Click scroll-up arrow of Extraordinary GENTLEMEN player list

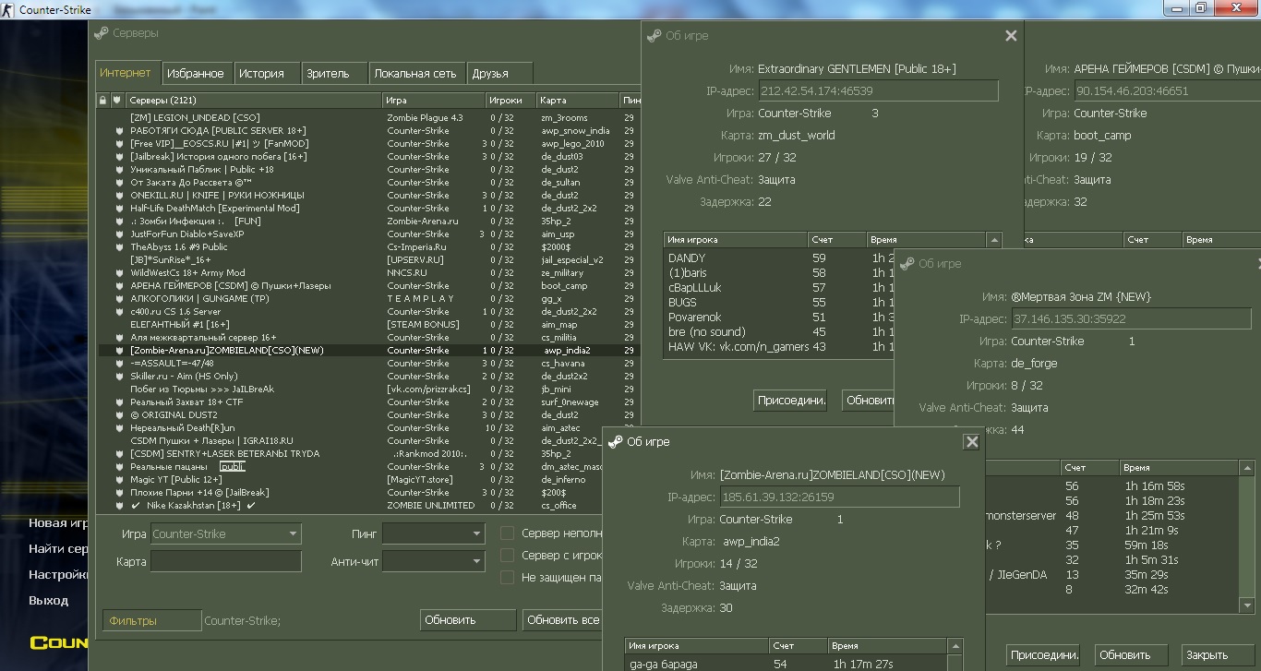(994, 240)
